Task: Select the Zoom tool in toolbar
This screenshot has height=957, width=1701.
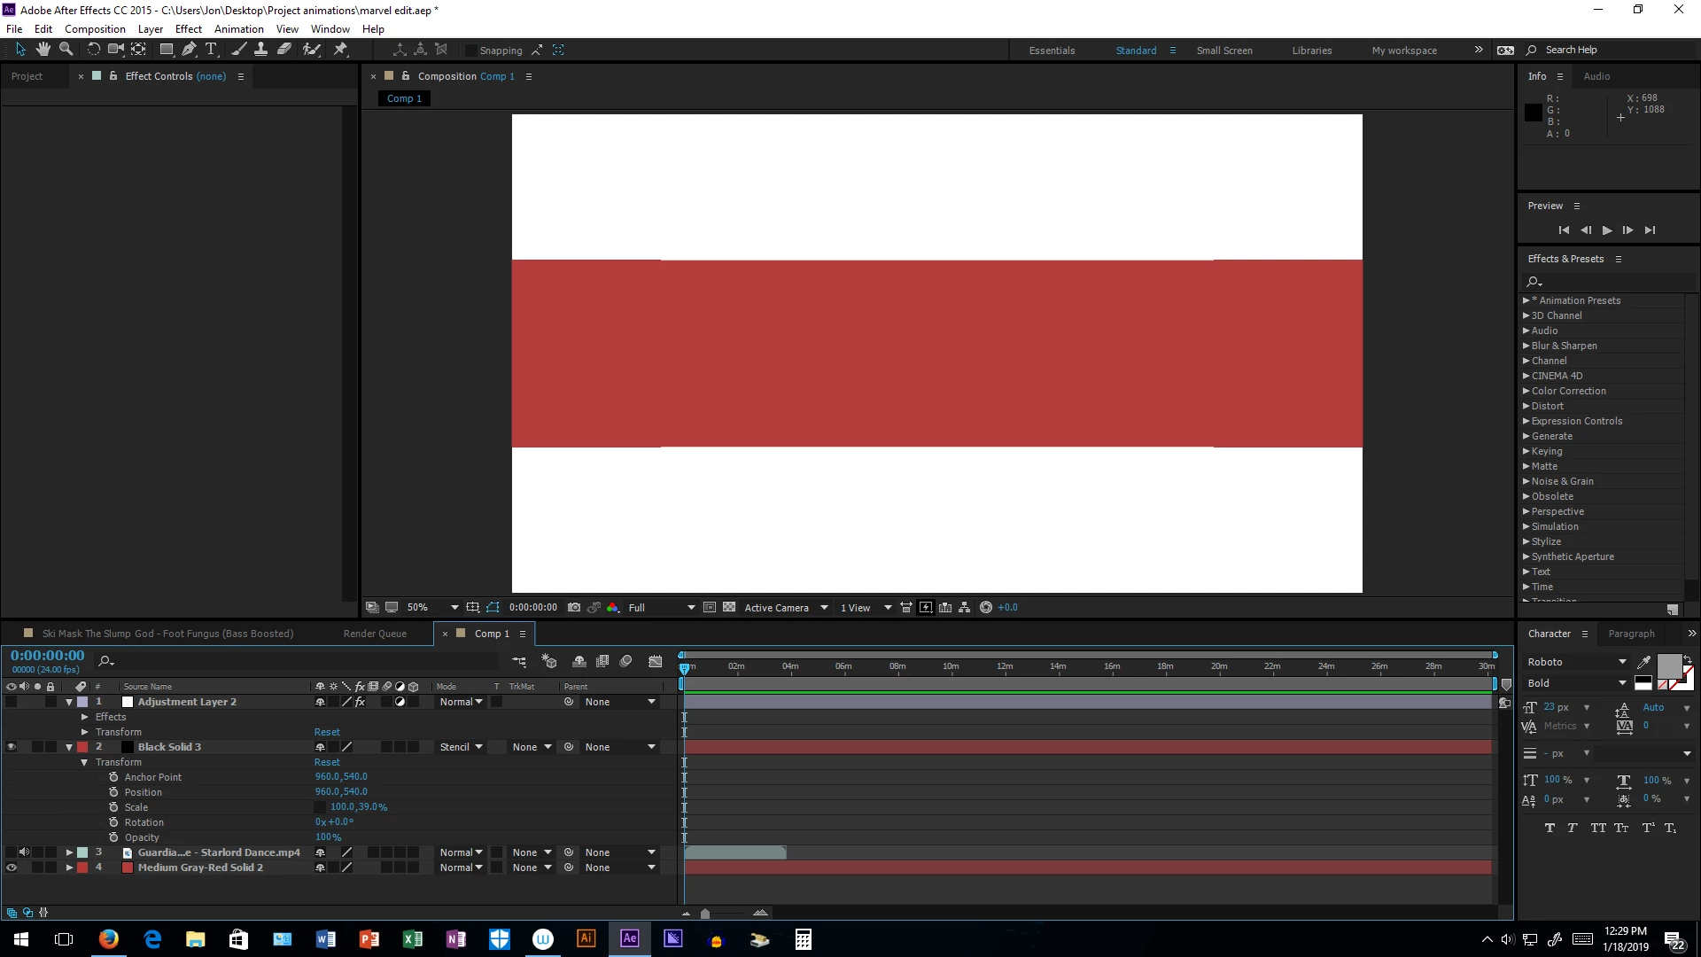Action: (x=66, y=50)
